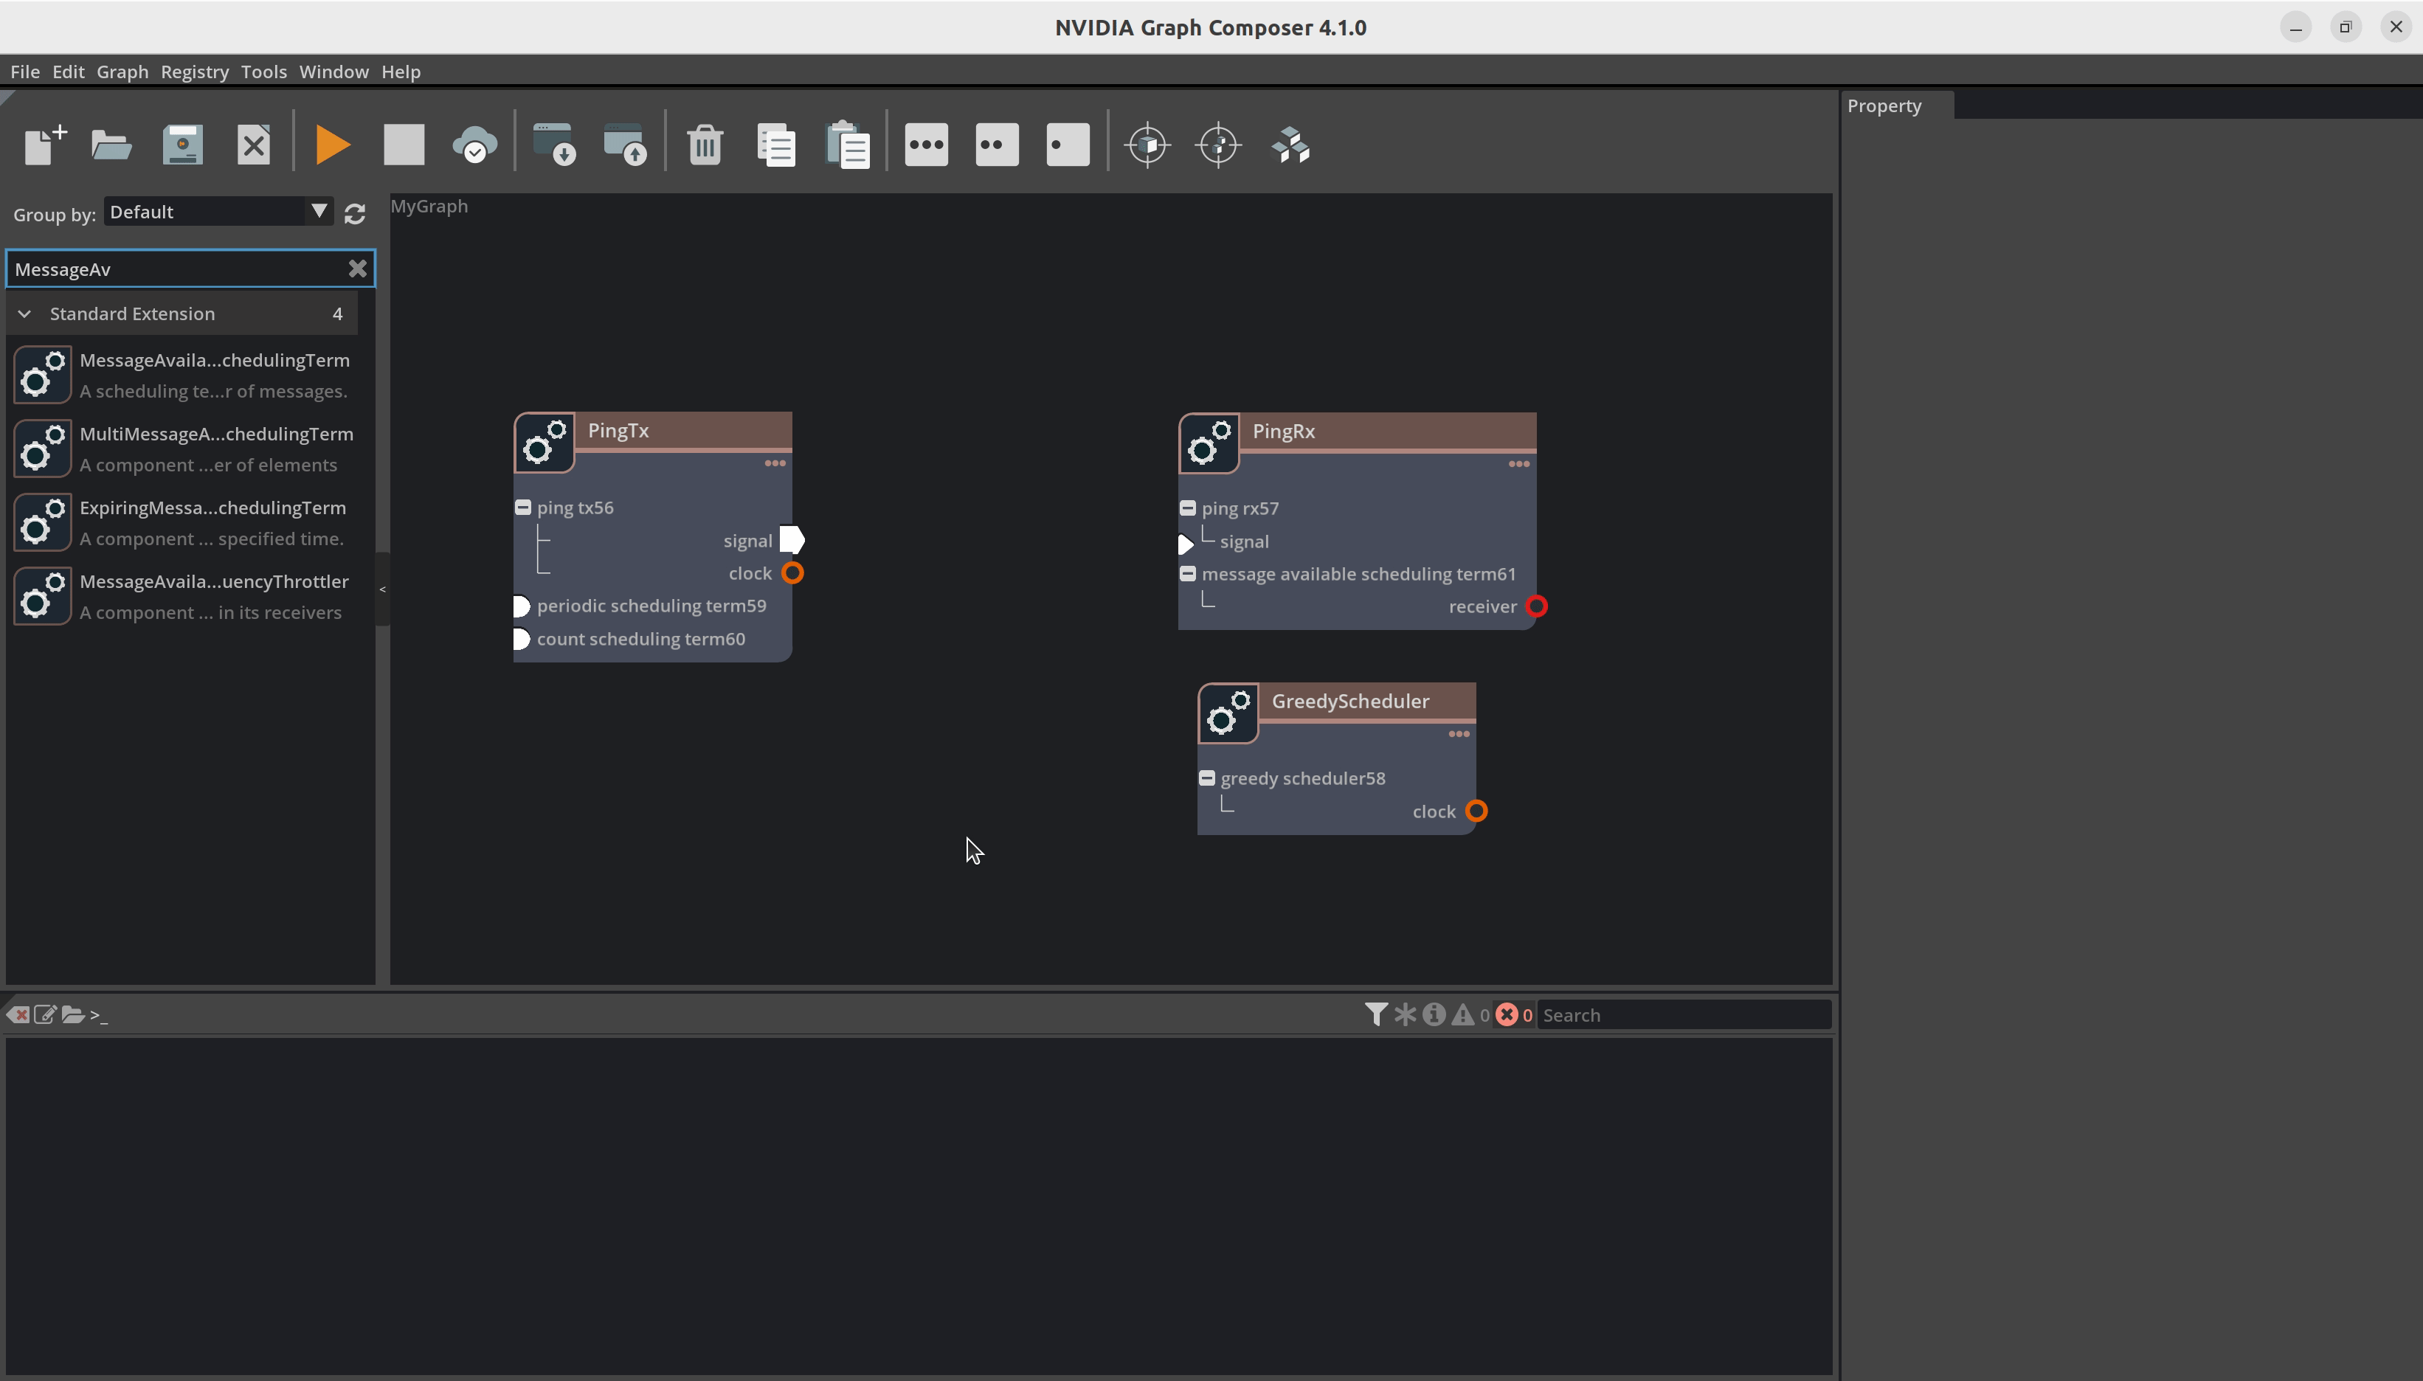Refresh the component list

(355, 215)
